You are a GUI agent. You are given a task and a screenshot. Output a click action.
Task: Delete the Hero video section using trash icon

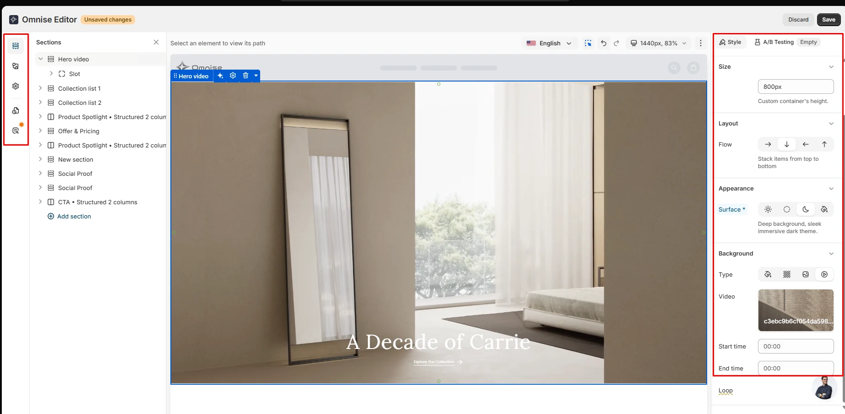[245, 76]
